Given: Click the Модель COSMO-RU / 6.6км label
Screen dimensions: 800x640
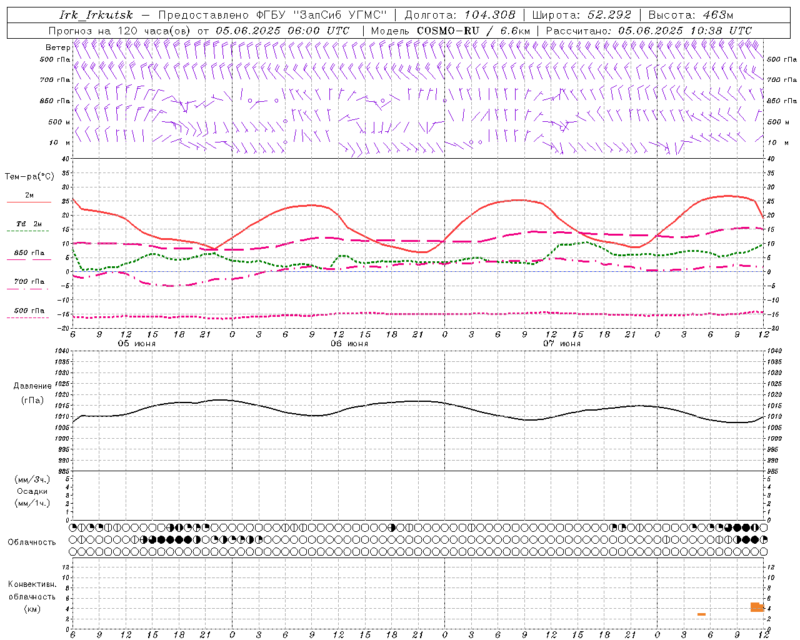Looking at the screenshot, I should pyautogui.click(x=451, y=31).
